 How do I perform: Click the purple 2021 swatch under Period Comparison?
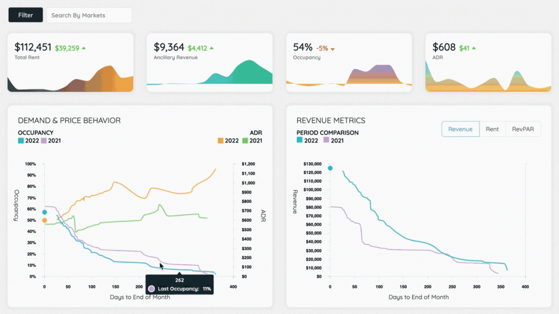point(326,140)
